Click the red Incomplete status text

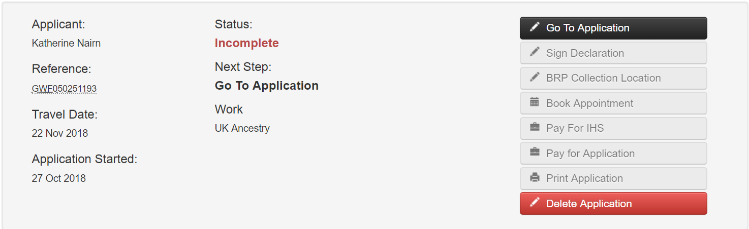247,43
